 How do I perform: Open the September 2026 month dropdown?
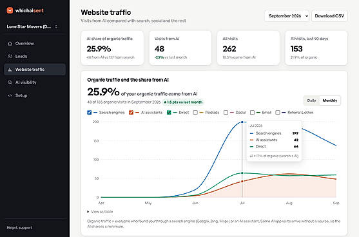(287, 16)
